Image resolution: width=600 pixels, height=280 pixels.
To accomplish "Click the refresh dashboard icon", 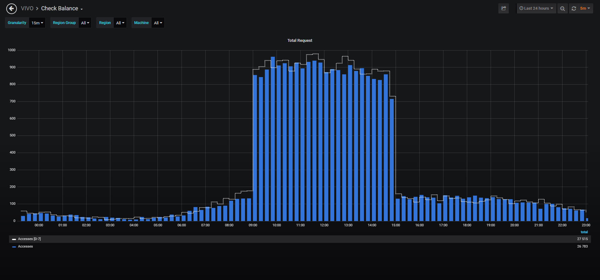I will [574, 8].
